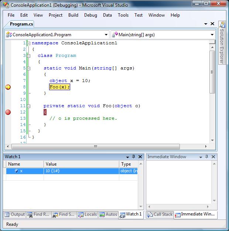Open the Project menu
Screen dimensions: 229x231
click(x=55, y=15)
